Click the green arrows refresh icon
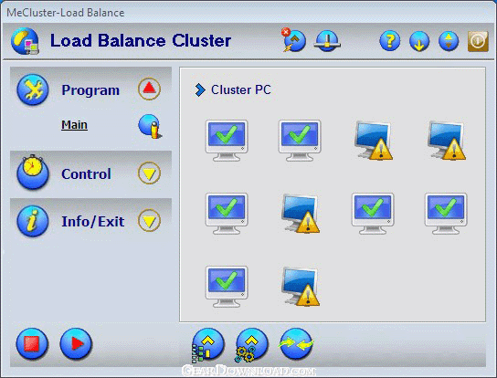This screenshot has width=497, height=378. click(x=296, y=344)
